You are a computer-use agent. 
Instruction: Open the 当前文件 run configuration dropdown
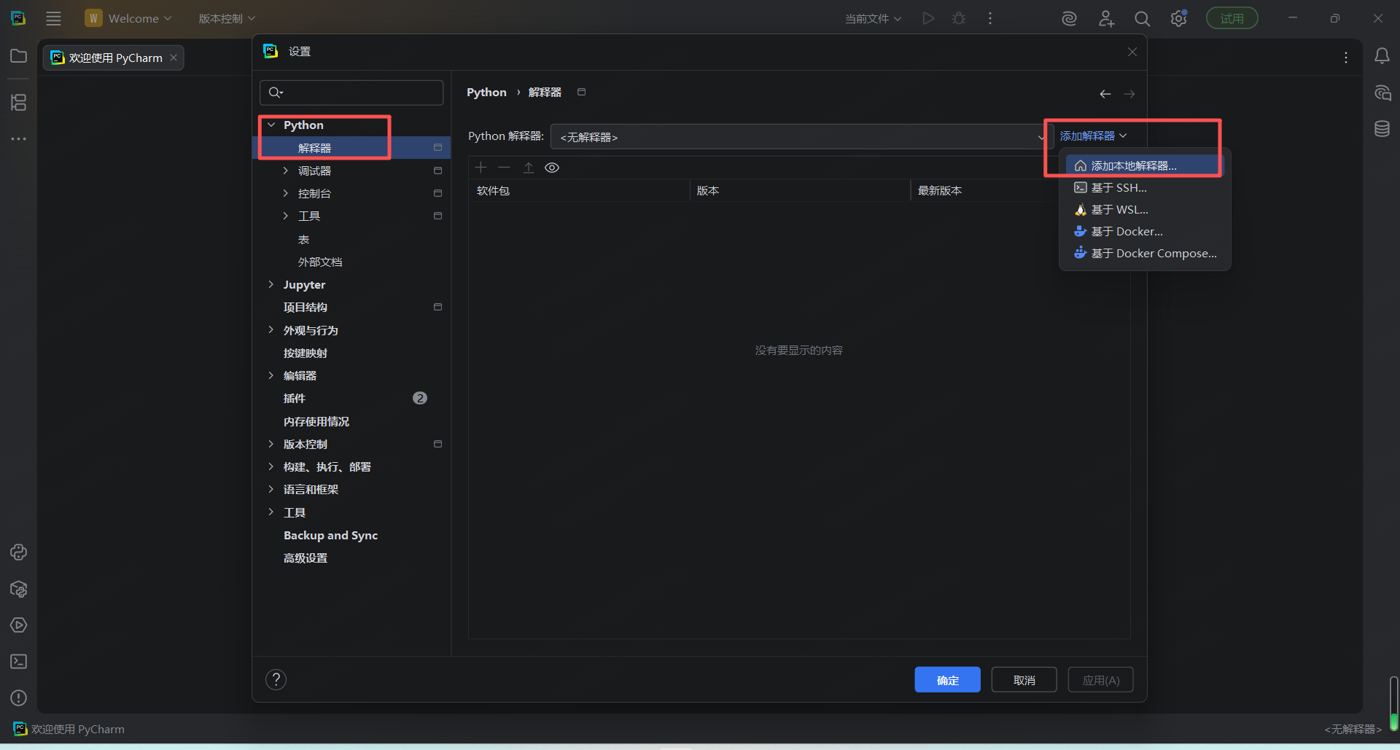coord(873,18)
